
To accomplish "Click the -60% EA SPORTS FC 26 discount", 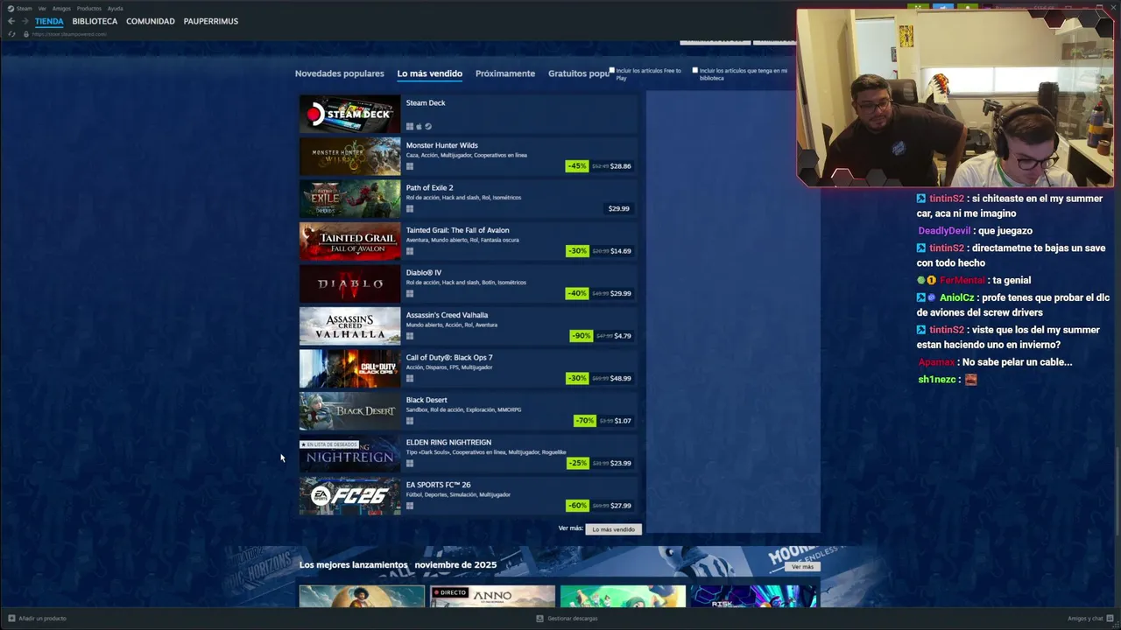I will pos(577,506).
